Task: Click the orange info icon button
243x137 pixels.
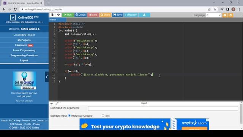Action: click(x=225, y=15)
